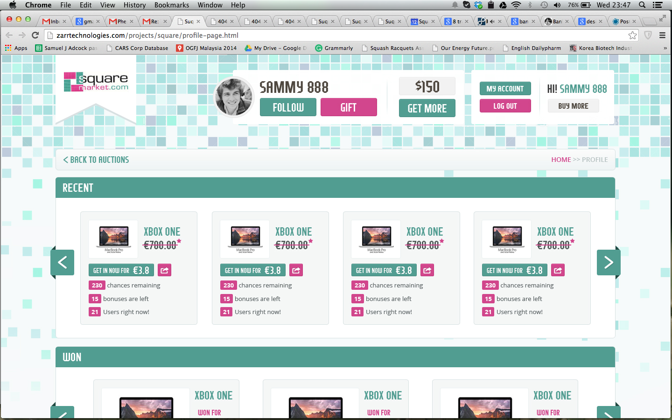Bookmark this page with the star icon
672x420 pixels.
pyautogui.click(x=632, y=35)
